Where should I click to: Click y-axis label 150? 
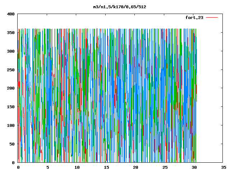pos(11,107)
